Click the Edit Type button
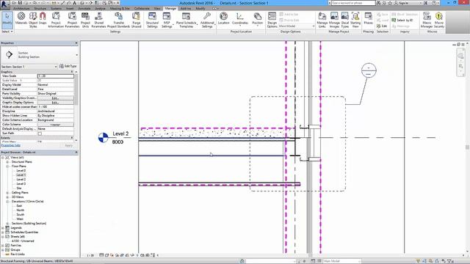This screenshot has height=264, width=470. pos(68,66)
